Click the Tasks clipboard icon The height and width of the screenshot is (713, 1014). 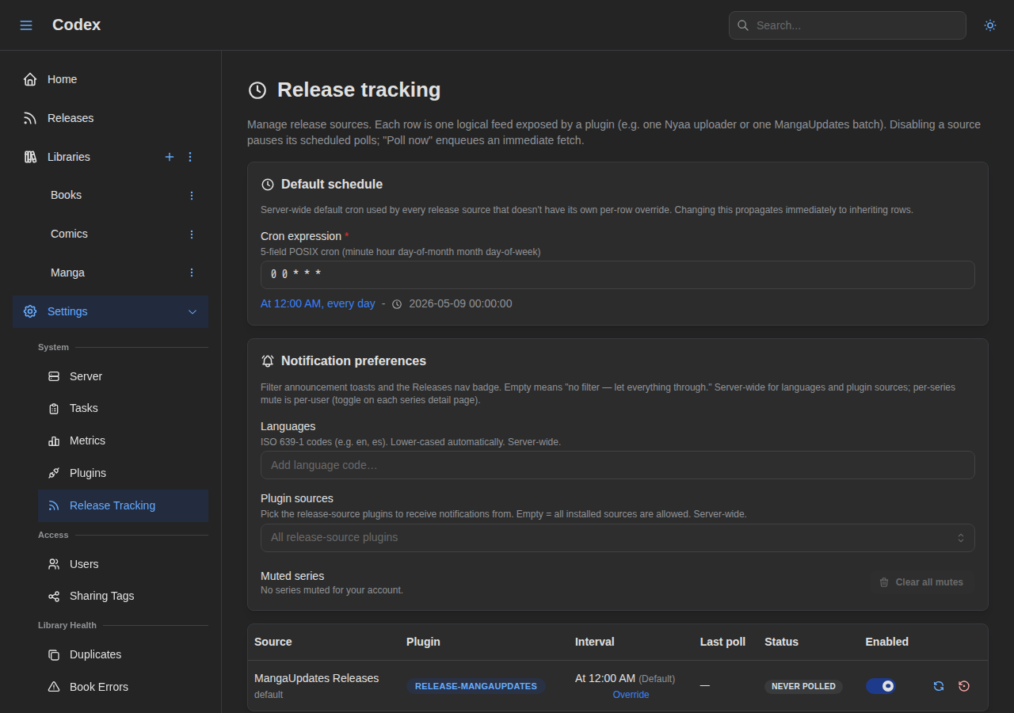(x=54, y=409)
